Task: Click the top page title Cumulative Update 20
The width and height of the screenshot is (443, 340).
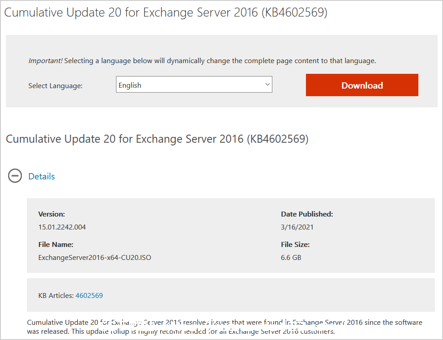Action: tap(166, 13)
